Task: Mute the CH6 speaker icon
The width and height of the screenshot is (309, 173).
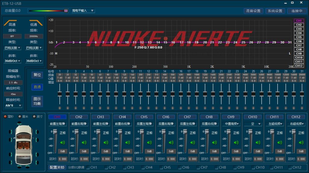Action: 171,143
